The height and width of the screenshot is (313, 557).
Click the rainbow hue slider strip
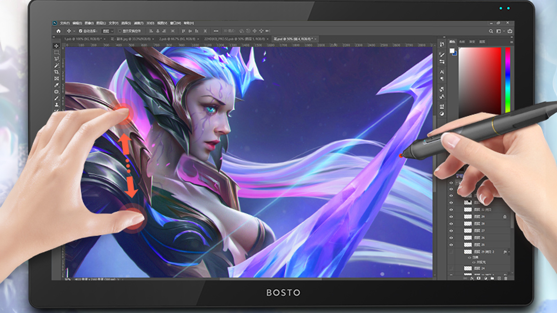508,80
